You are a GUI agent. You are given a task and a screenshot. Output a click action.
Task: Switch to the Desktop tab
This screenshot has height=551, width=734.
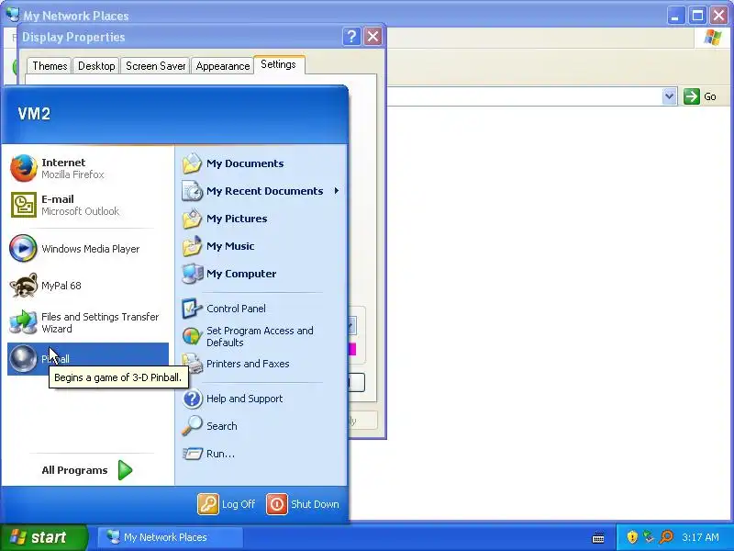pos(96,66)
